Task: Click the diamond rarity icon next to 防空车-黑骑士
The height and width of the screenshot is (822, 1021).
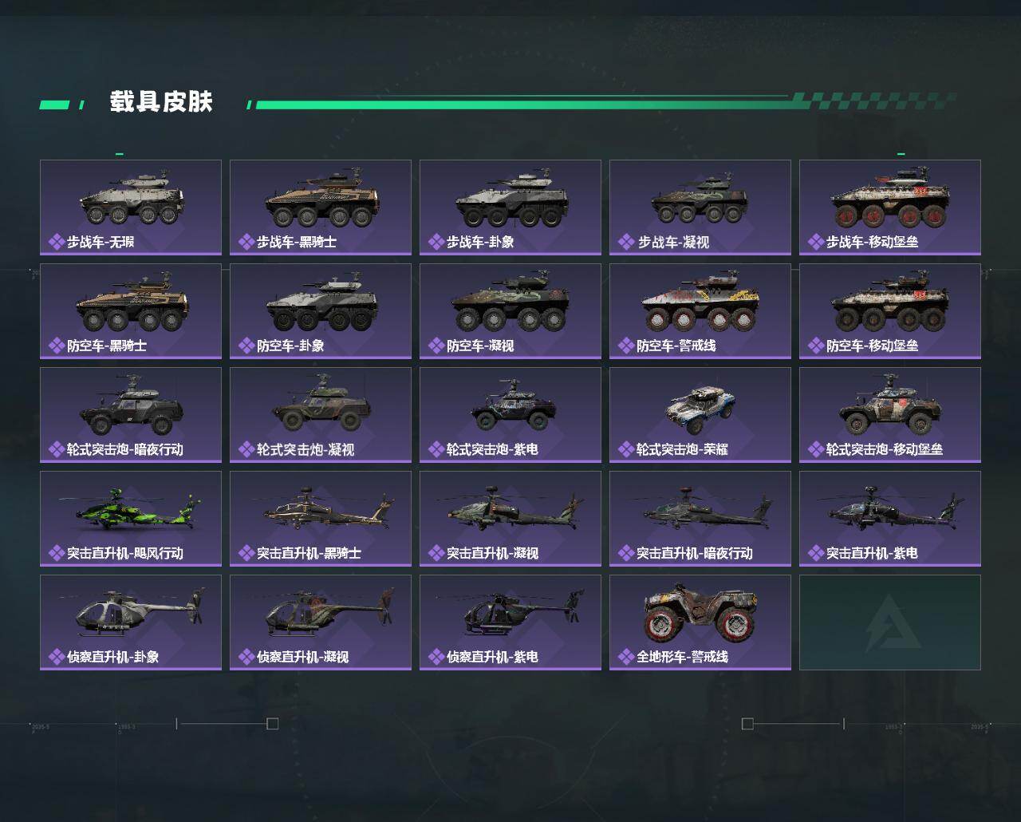Action: [57, 346]
